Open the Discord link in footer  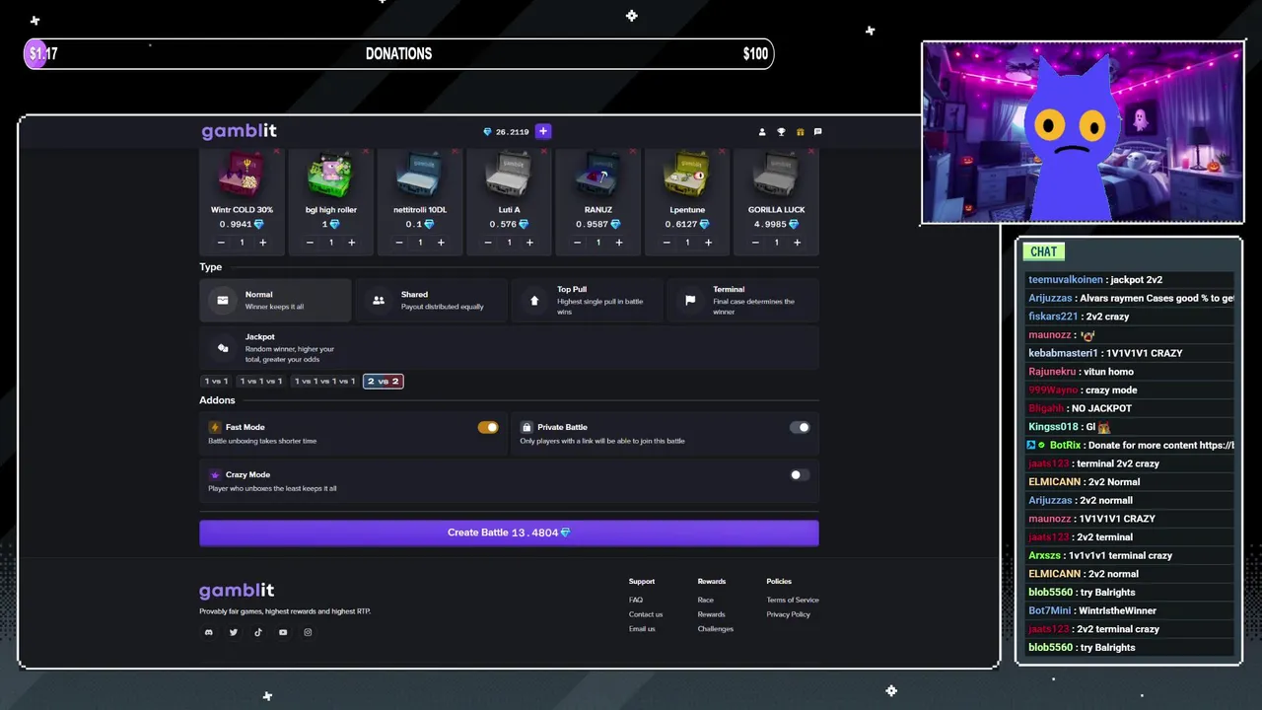(209, 632)
